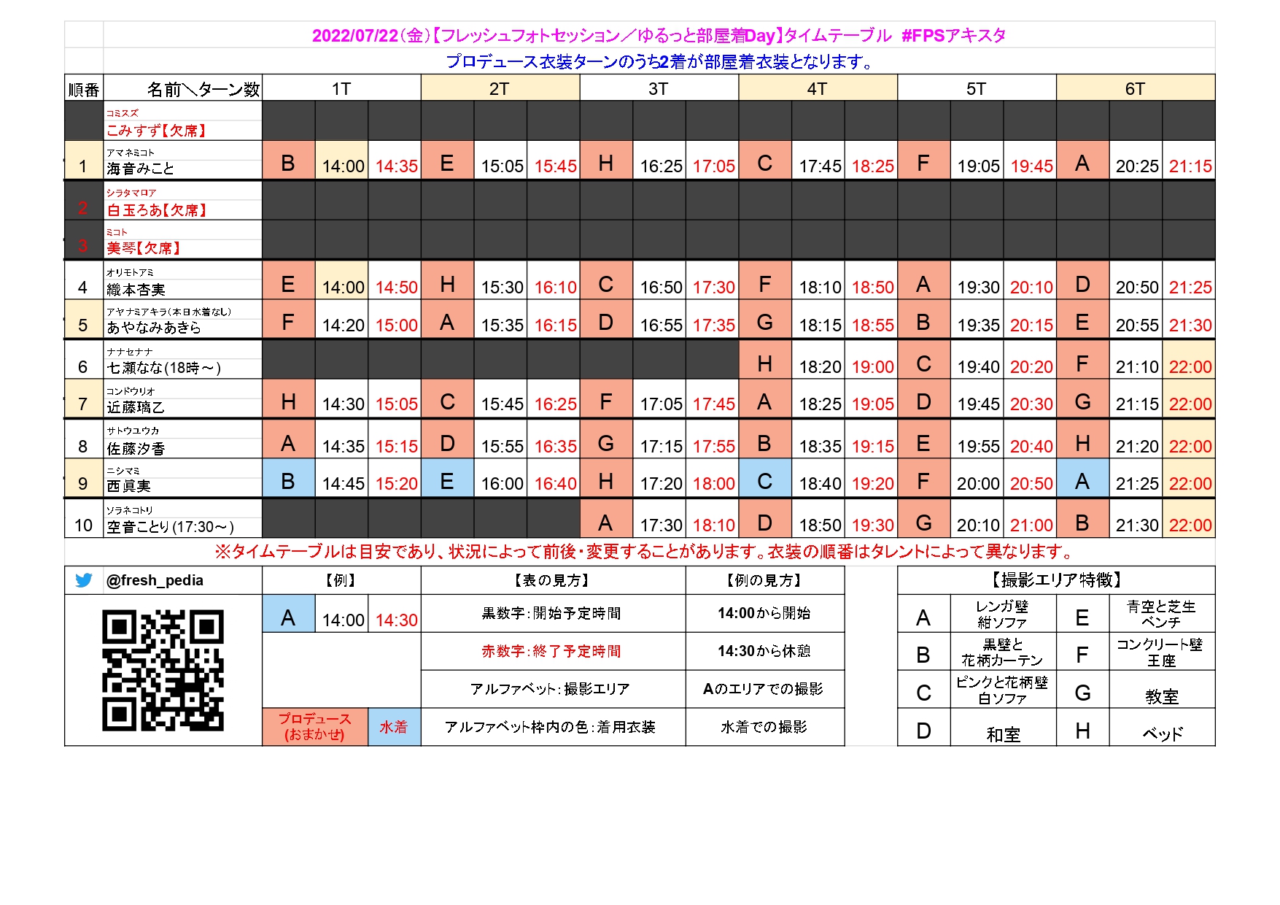This screenshot has width=1280, height=905.
Task: Click the 和室 area description for D
Action: click(1003, 733)
